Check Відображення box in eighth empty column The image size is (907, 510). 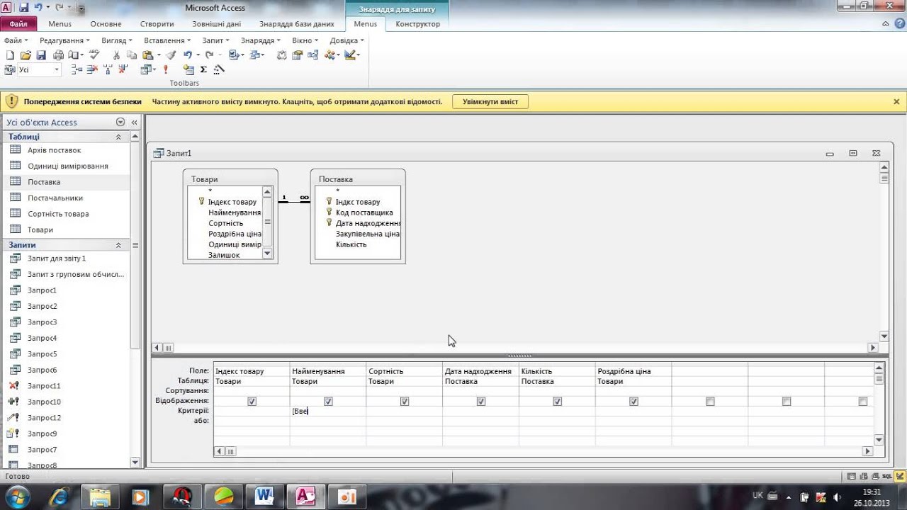click(787, 402)
